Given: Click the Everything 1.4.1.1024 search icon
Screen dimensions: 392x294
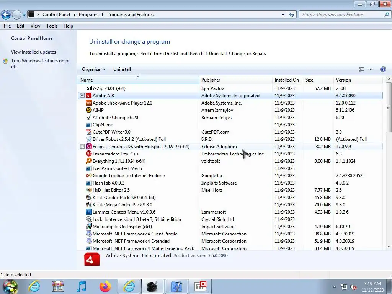Looking at the screenshot, I should pos(88,161).
